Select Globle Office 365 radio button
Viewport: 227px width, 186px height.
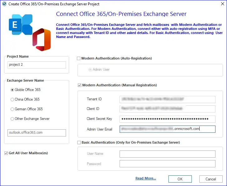(x=12, y=90)
